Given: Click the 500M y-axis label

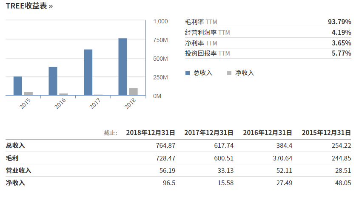Looking at the screenshot, I should tap(160, 59).
